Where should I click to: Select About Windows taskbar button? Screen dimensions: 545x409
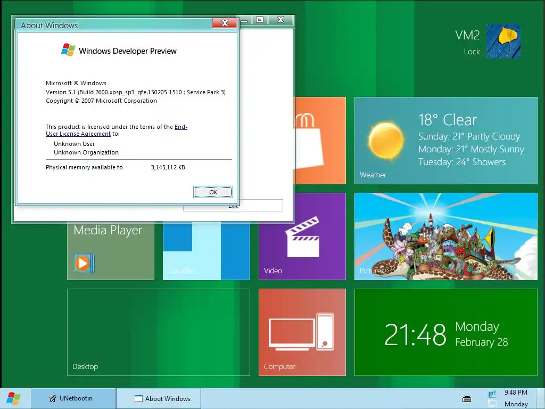pyautogui.click(x=159, y=398)
